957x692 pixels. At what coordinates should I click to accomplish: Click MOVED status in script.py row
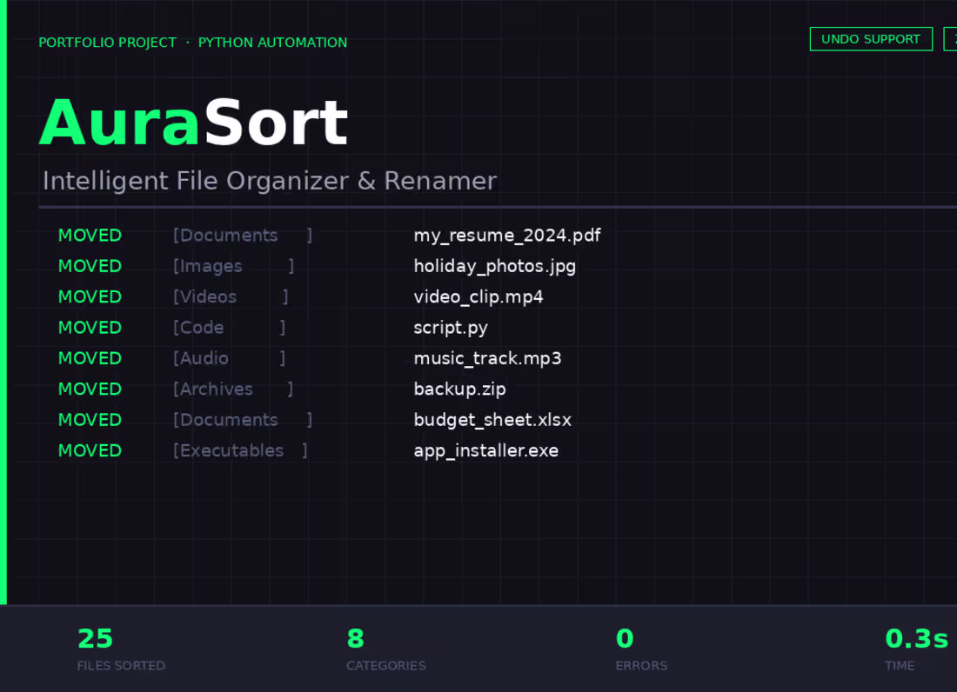[90, 328]
